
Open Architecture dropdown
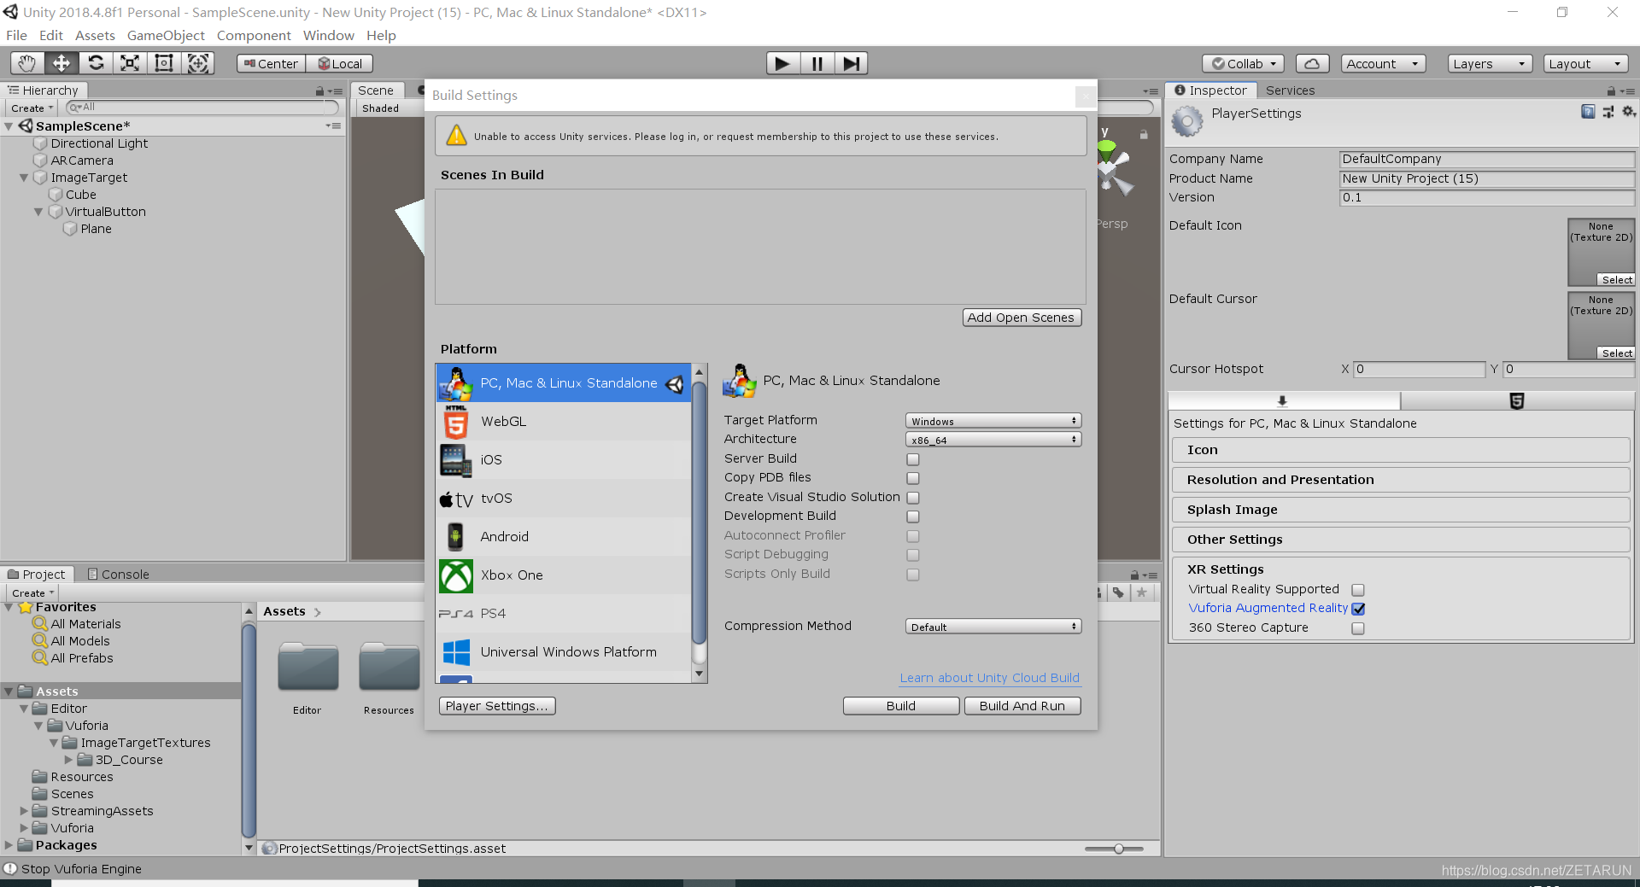(993, 440)
